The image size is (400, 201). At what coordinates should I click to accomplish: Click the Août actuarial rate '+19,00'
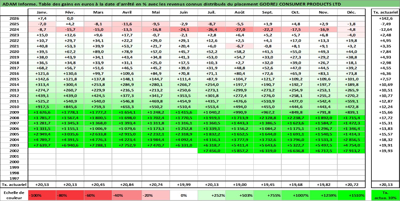pyautogui.click(x=240, y=184)
